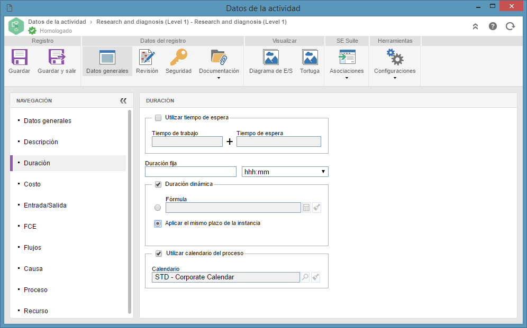The image size is (527, 328).
Task: Maximize the Datos de la actividad window
Action: click(493, 6)
